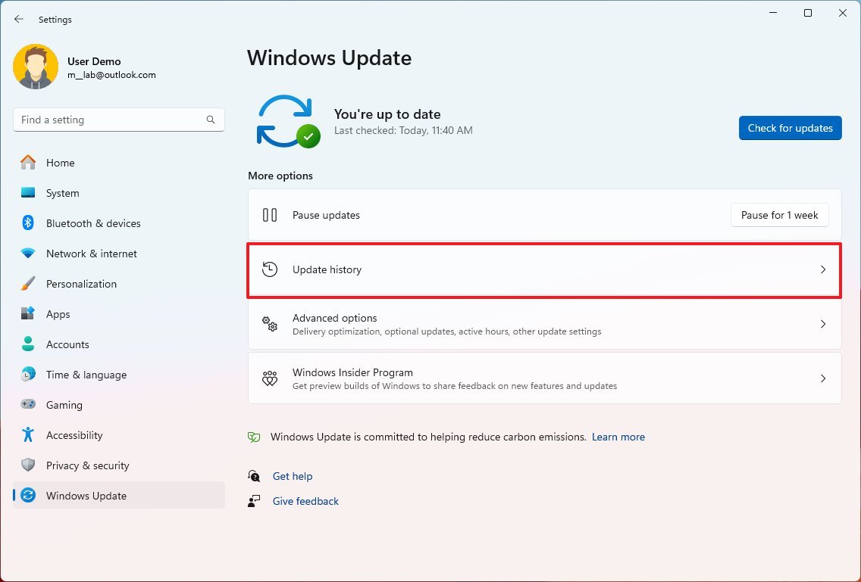Viewport: 861px width, 582px height.
Task: Expand the Advanced options chevron
Action: [823, 324]
